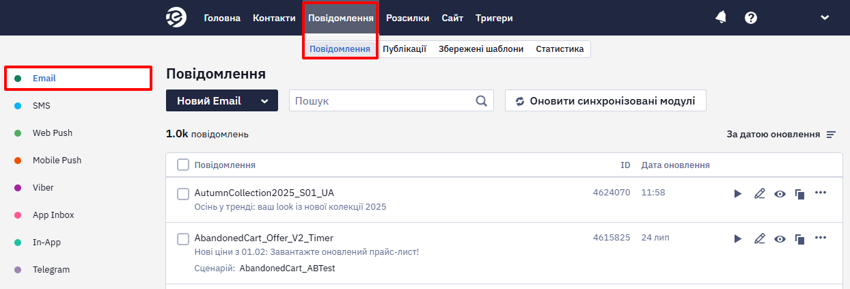Launch the AbandonedCart_Offer_V2_Timer play icon
The image size is (850, 289).
pyautogui.click(x=737, y=238)
